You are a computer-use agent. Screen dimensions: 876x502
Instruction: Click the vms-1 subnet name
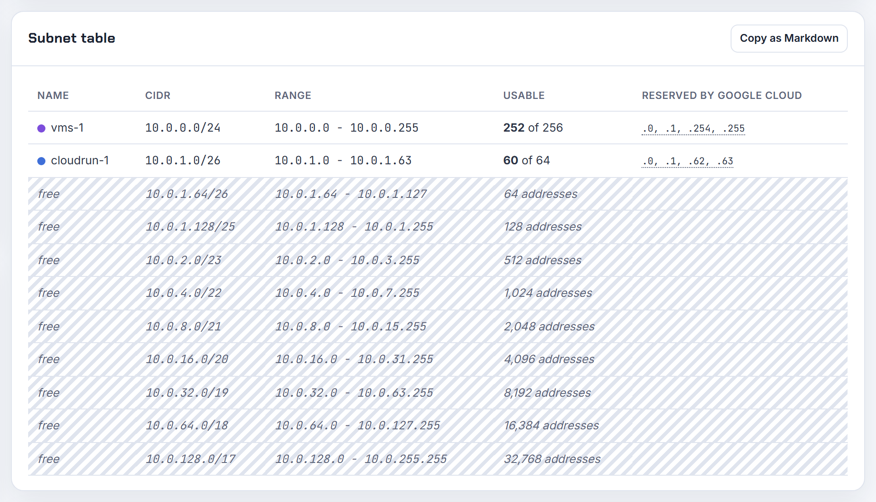point(67,128)
